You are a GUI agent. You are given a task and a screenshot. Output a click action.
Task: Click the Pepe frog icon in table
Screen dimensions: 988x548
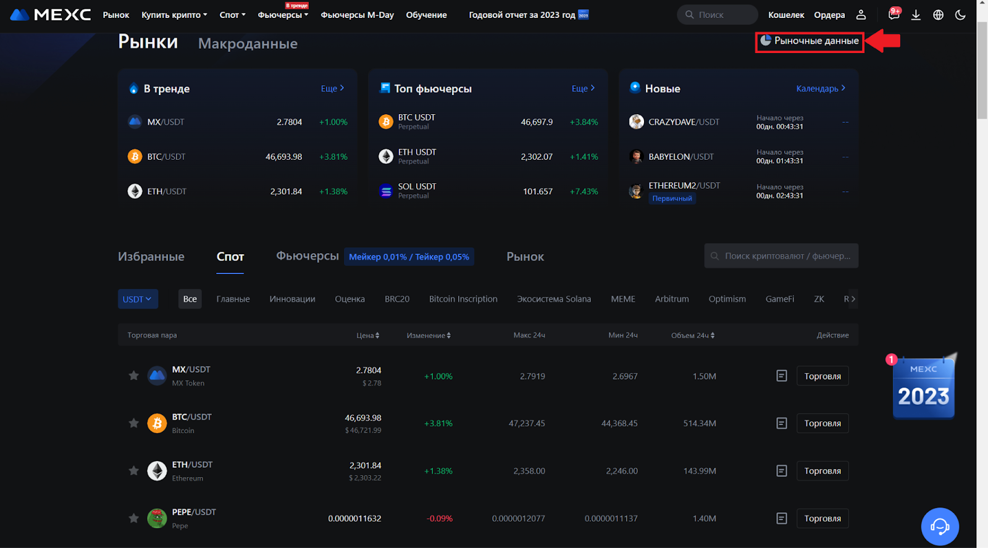tap(157, 518)
